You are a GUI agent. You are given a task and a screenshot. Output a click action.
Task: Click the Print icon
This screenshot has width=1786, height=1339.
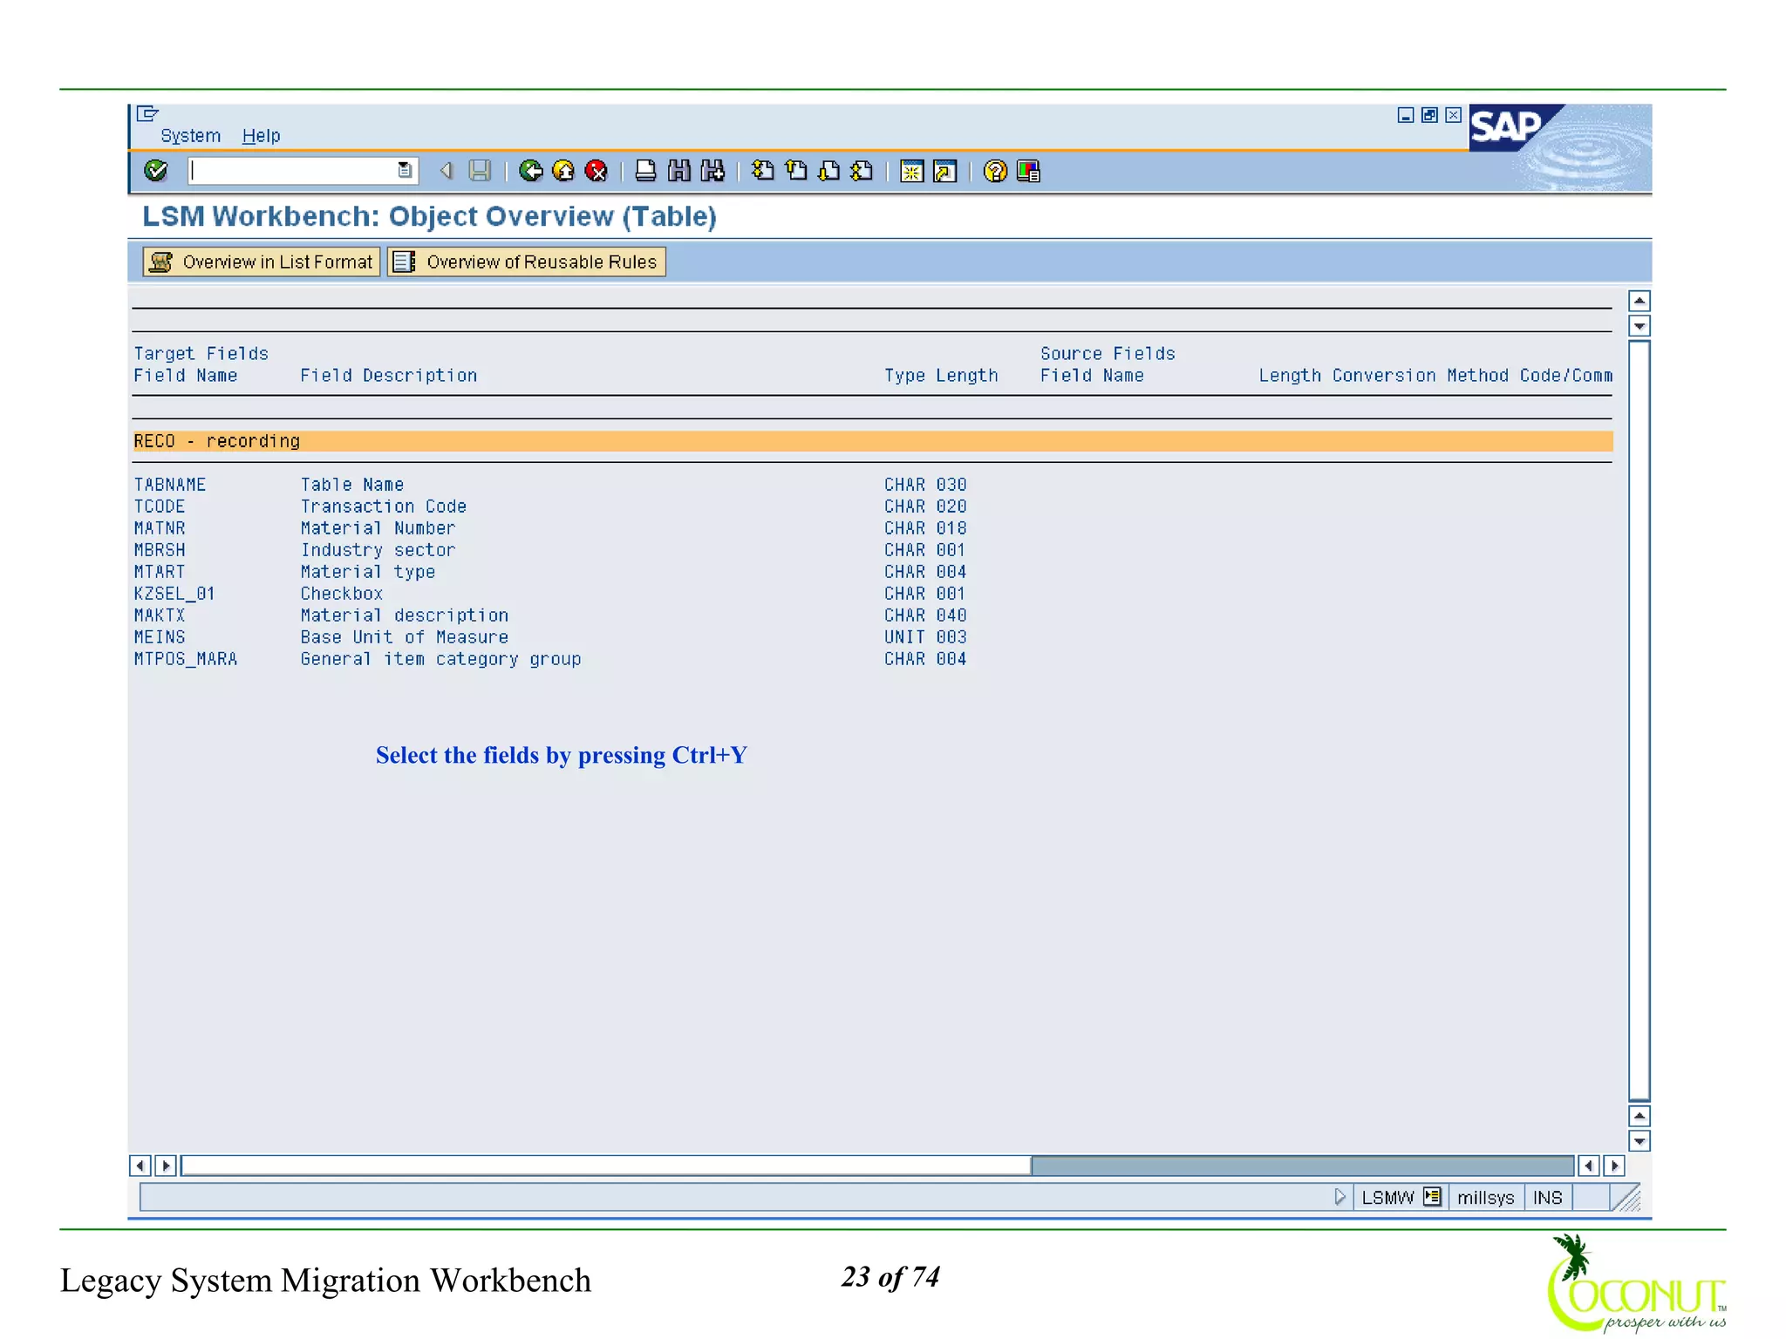click(645, 171)
